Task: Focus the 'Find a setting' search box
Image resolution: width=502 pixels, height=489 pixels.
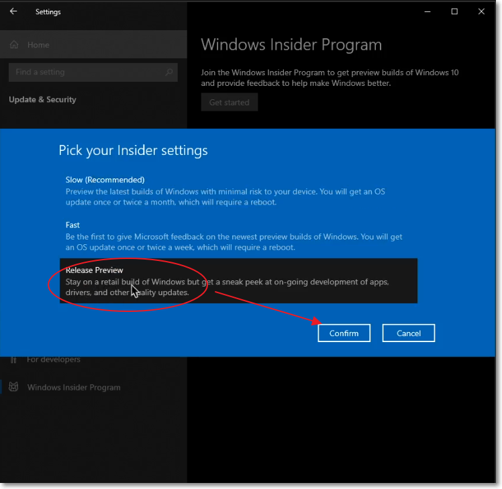Action: 93,72
